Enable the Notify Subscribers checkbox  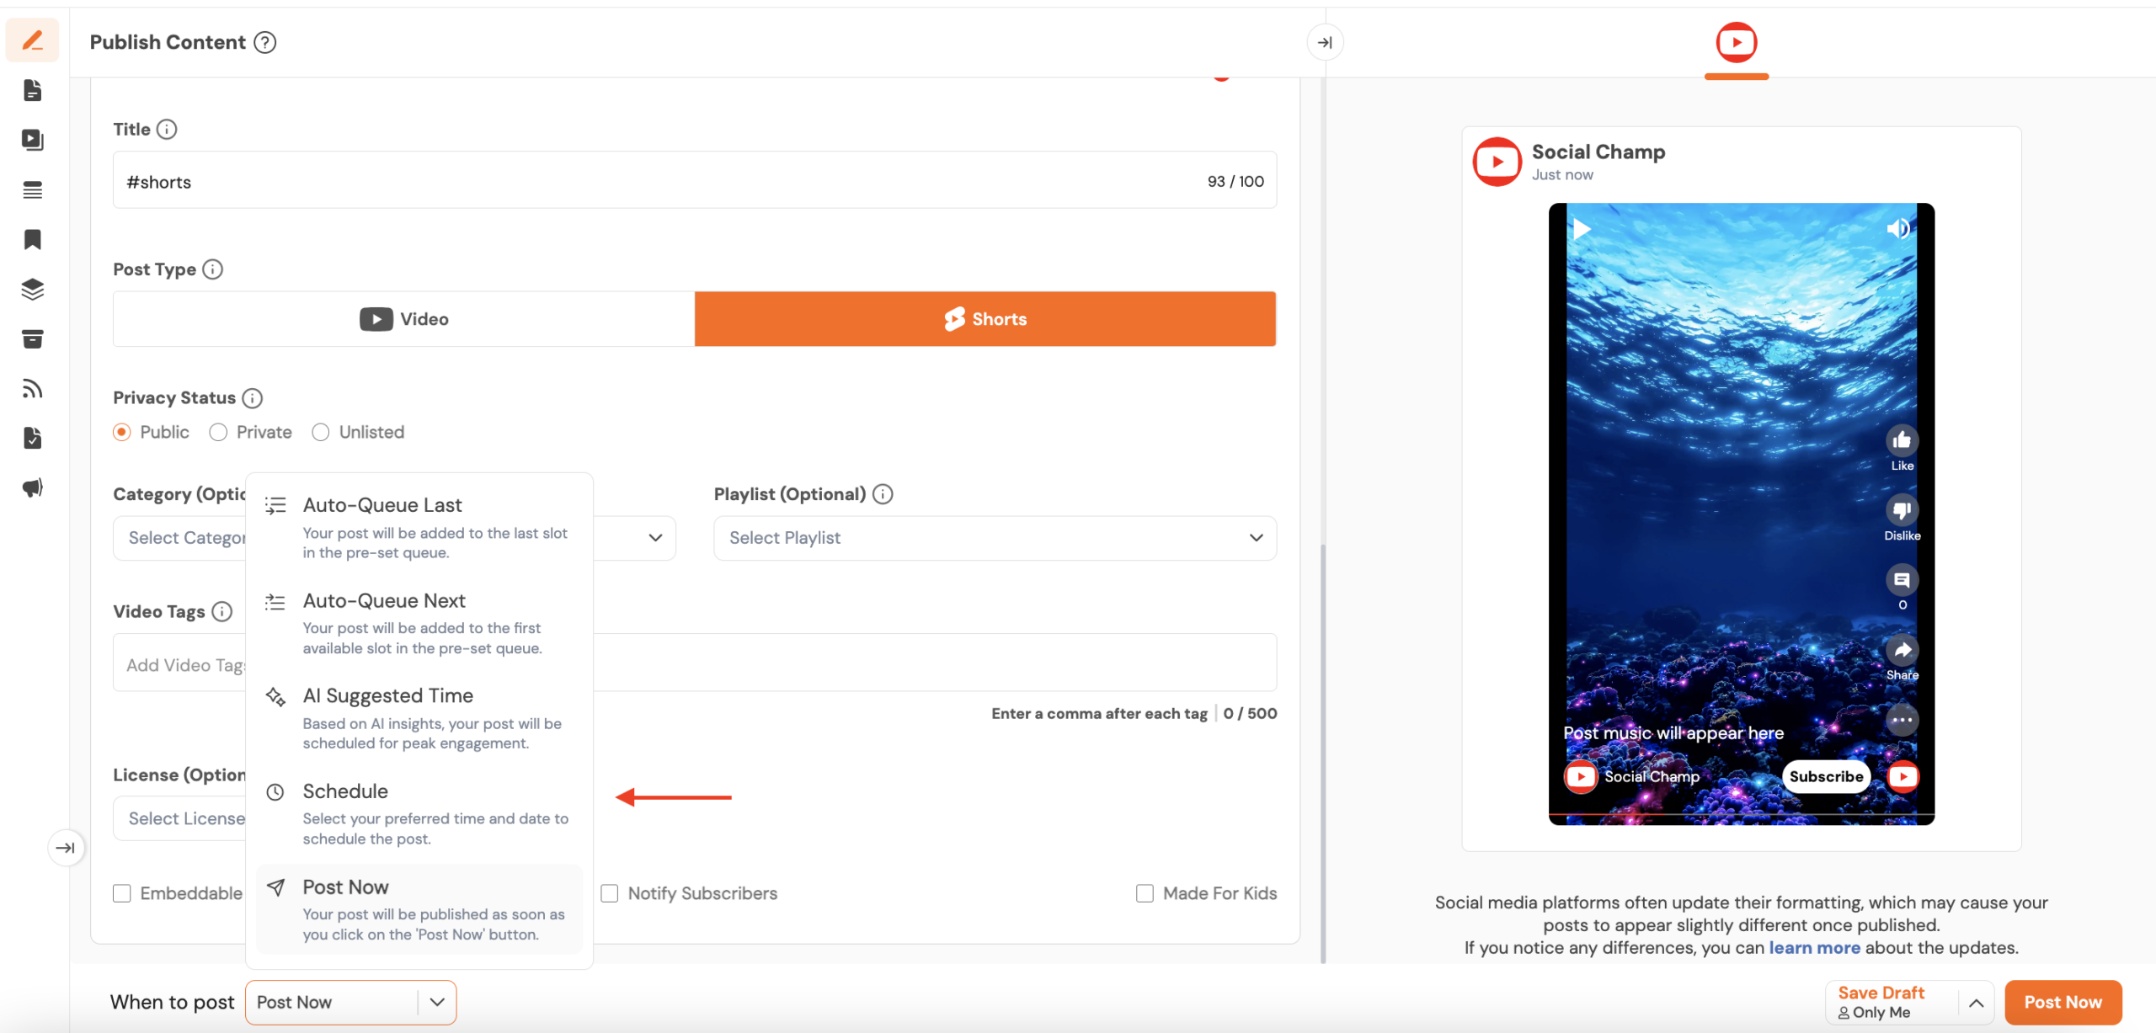click(610, 893)
